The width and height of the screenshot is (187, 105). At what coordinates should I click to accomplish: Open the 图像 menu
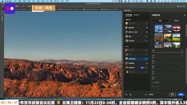(x=24, y=1)
